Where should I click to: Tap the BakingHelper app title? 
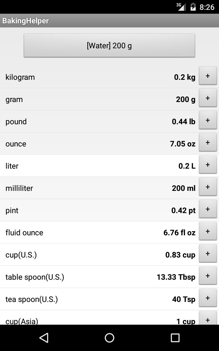click(25, 21)
